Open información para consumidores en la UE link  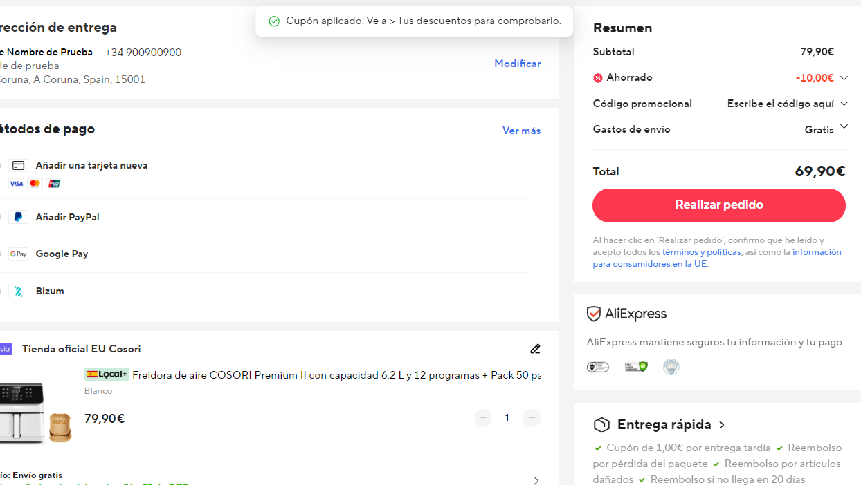coord(717,258)
